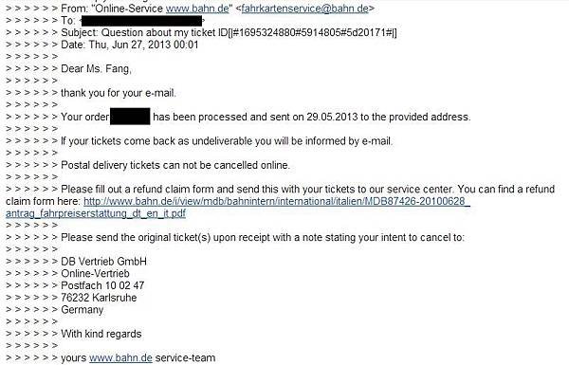Click the '76232 Karlsruhe' line
The image size is (569, 365).
coord(99,298)
